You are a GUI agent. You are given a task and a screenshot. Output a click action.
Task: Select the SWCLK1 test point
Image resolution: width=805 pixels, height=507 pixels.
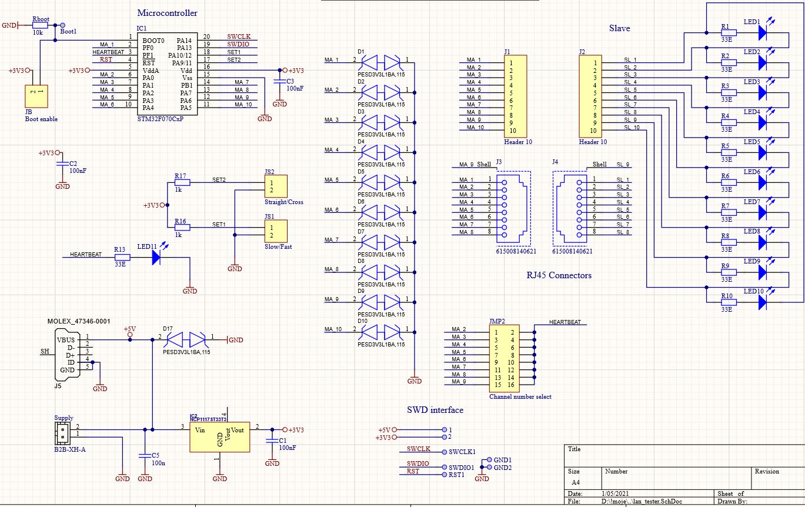click(x=444, y=452)
